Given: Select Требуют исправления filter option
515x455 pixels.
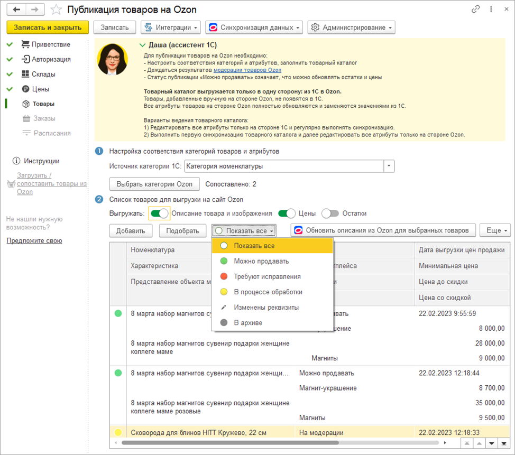Looking at the screenshot, I should coord(267,276).
